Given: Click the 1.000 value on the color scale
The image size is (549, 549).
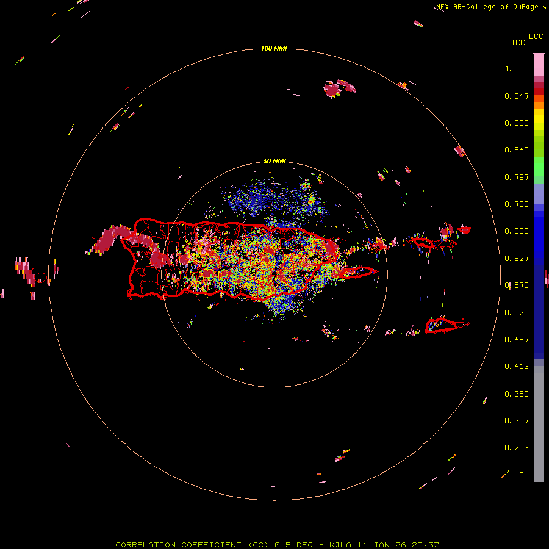Looking at the screenshot, I should pyautogui.click(x=517, y=68).
